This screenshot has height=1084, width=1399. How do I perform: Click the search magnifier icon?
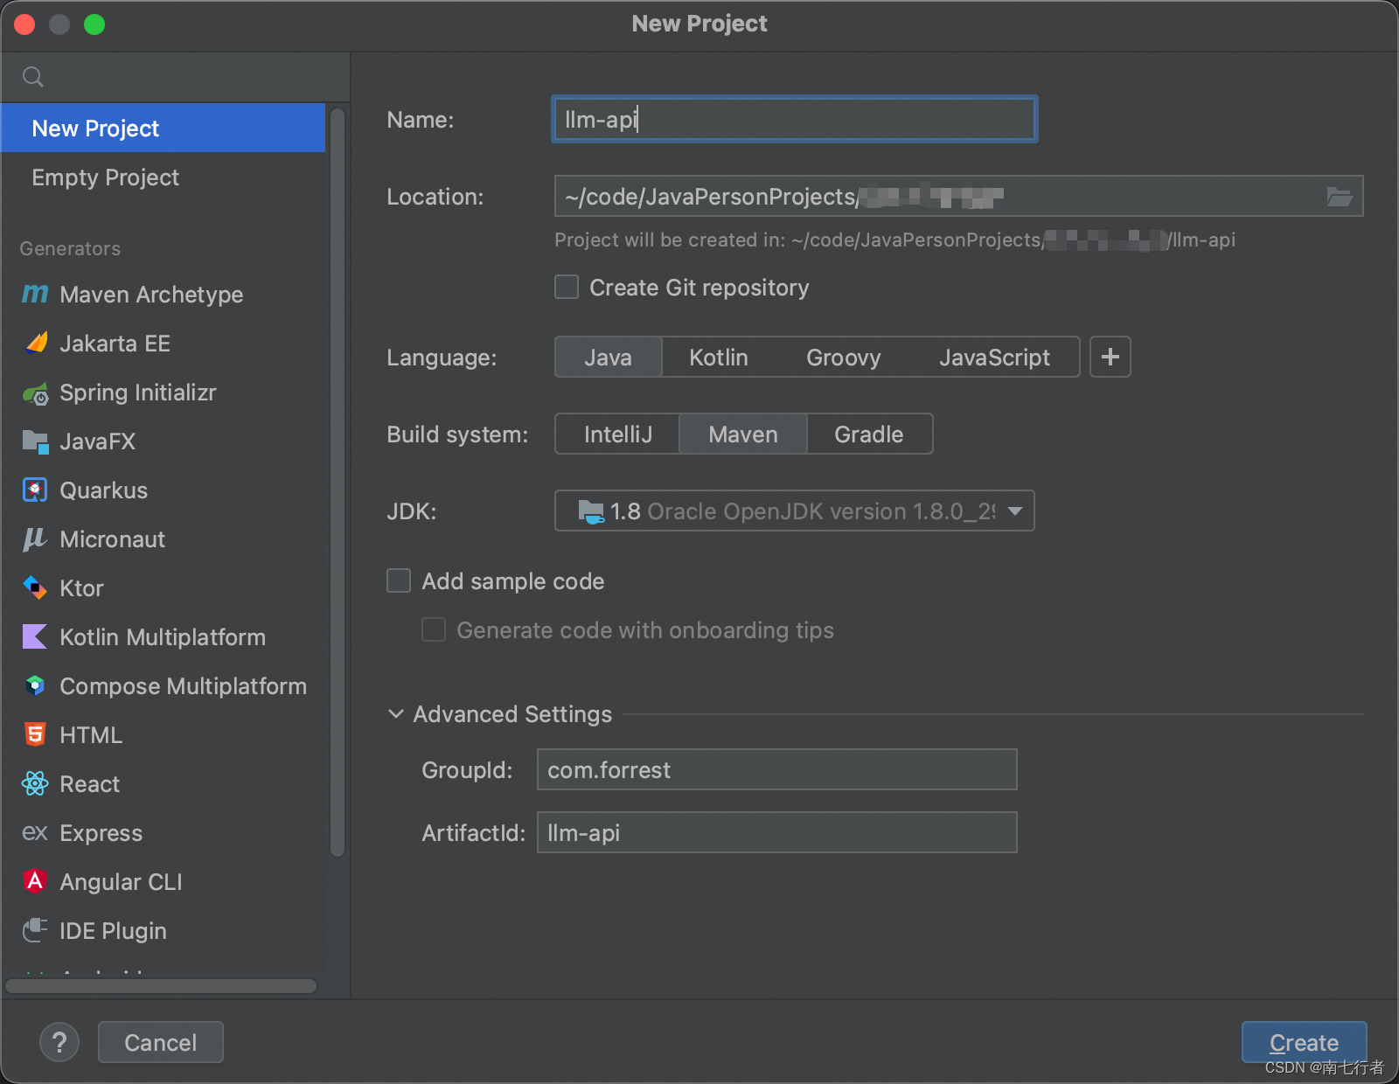(x=33, y=77)
